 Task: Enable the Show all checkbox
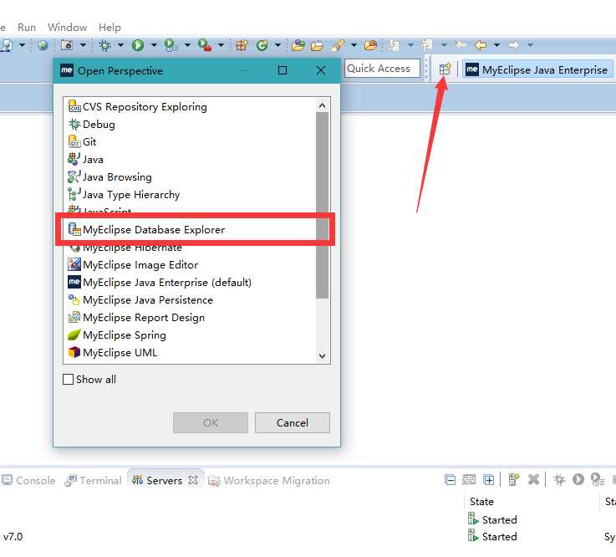68,380
